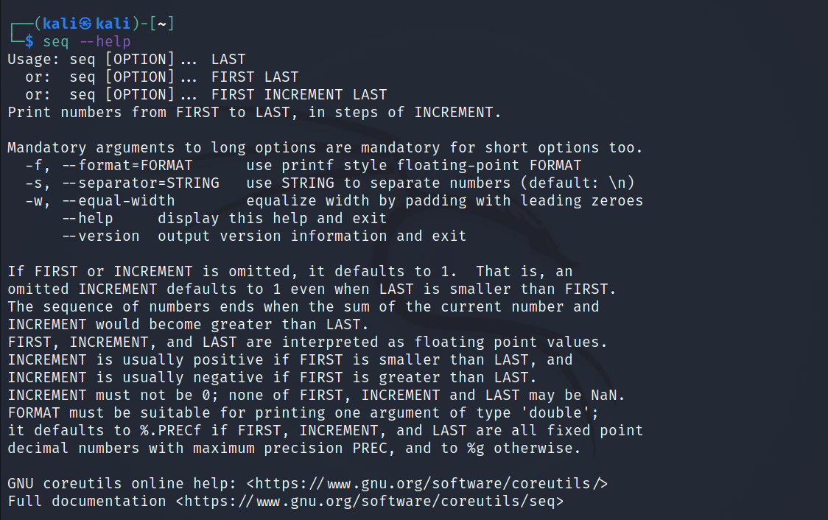Viewport: 828px width, 520px height.
Task: Click the tilde directory in the prompt
Action: coord(162,24)
